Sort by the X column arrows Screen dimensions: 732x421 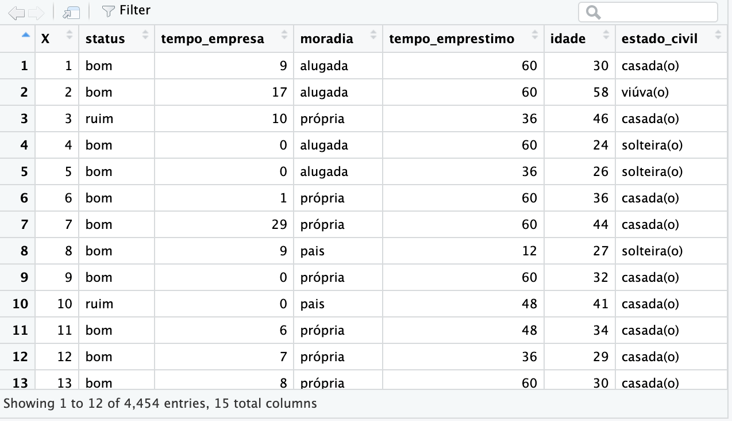pos(70,36)
